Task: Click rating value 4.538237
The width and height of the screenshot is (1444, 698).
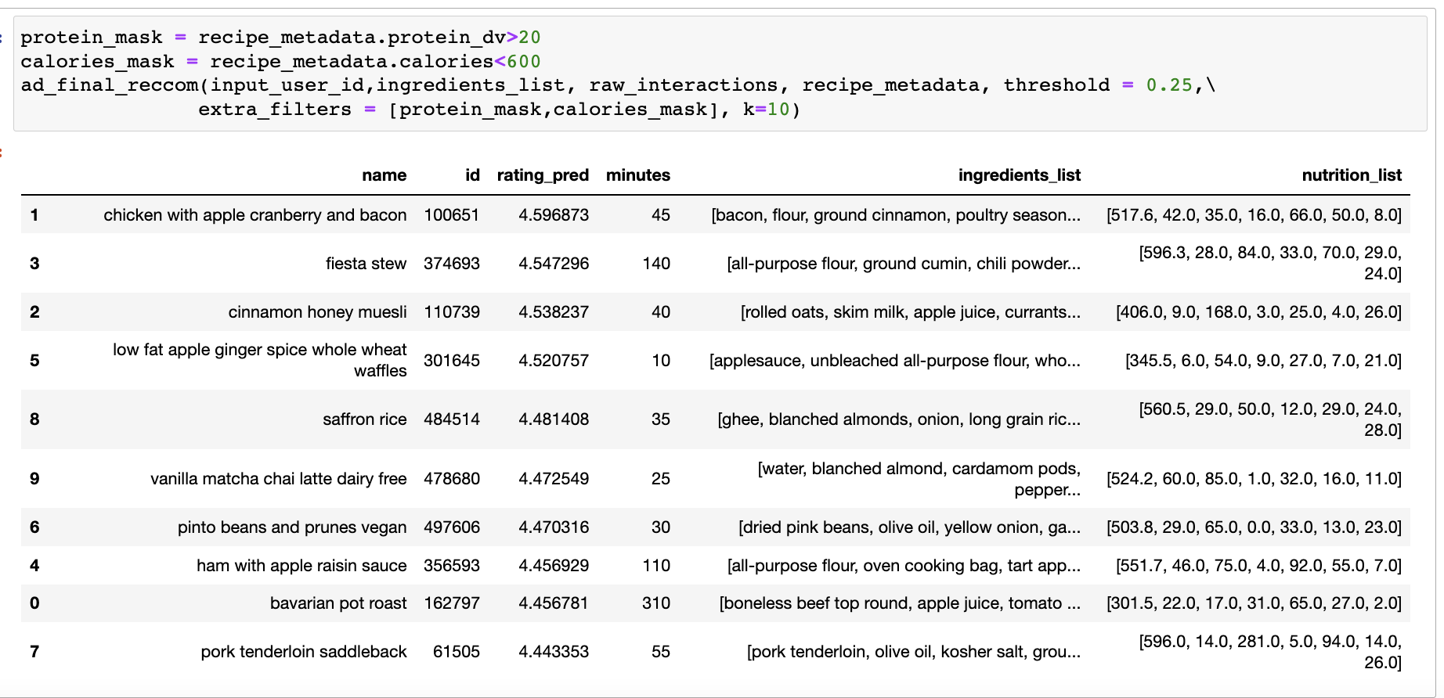Action: [554, 312]
